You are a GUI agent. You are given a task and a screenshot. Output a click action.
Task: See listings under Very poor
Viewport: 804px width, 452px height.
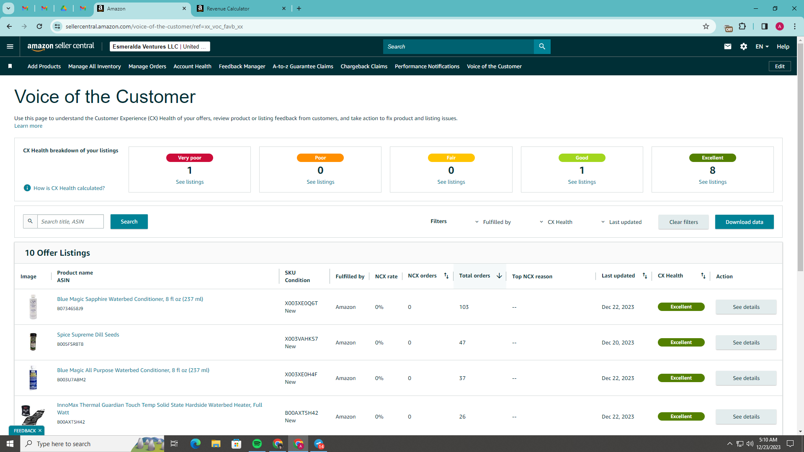pos(190,182)
